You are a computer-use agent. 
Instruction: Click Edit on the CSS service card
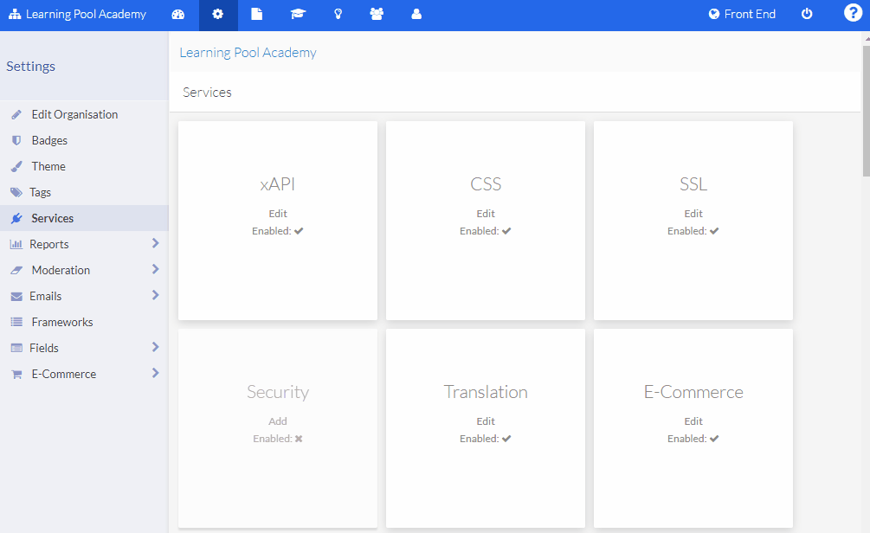click(x=486, y=213)
